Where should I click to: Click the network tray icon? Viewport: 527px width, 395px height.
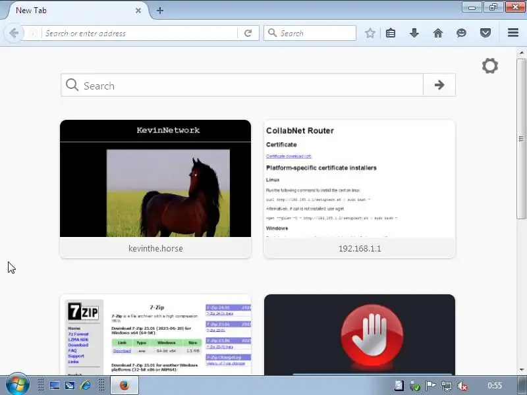pos(447,386)
